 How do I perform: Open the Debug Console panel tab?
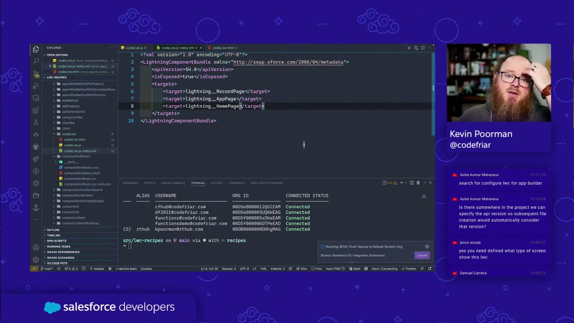tap(173, 183)
